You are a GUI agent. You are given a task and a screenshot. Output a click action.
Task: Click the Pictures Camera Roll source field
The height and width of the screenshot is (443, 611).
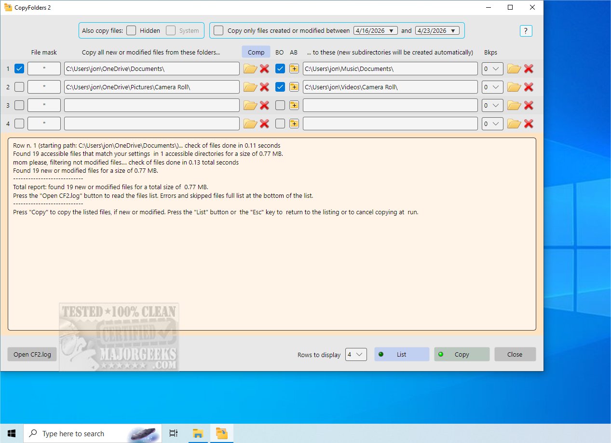point(152,87)
